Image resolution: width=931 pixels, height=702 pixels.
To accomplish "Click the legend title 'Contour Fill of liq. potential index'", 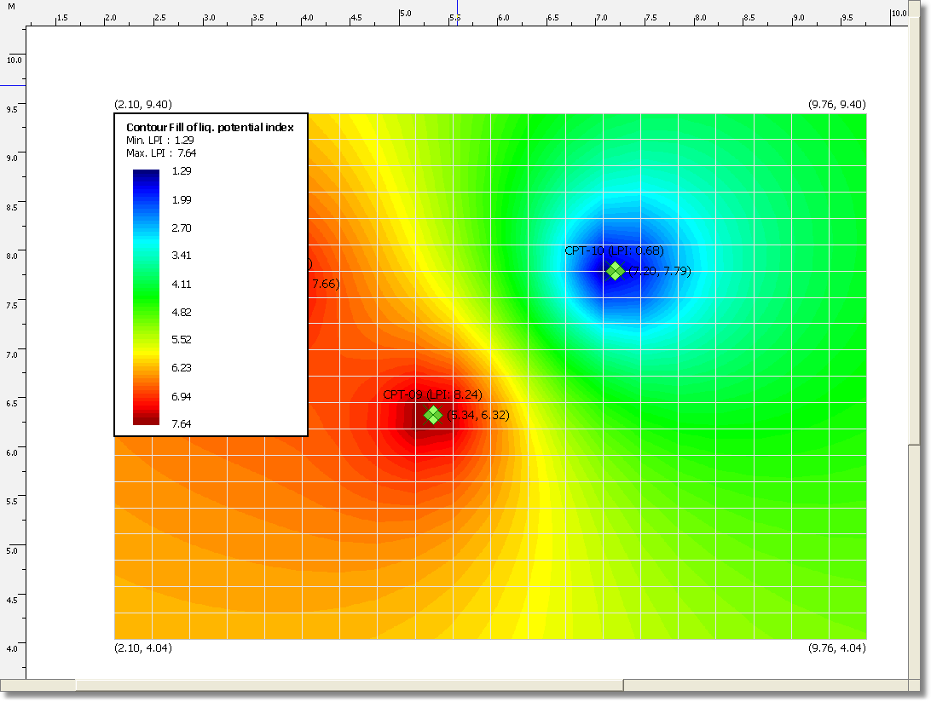I will [210, 127].
